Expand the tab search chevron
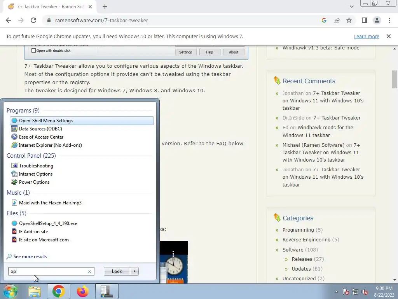The image size is (398, 299). pos(351,7)
